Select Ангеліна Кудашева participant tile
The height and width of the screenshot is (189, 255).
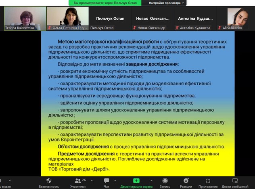point(195,19)
